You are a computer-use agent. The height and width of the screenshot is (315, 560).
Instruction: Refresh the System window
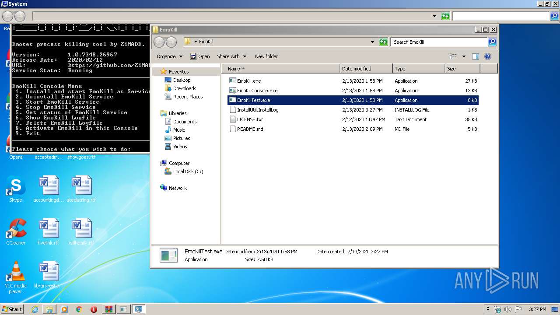(x=445, y=16)
